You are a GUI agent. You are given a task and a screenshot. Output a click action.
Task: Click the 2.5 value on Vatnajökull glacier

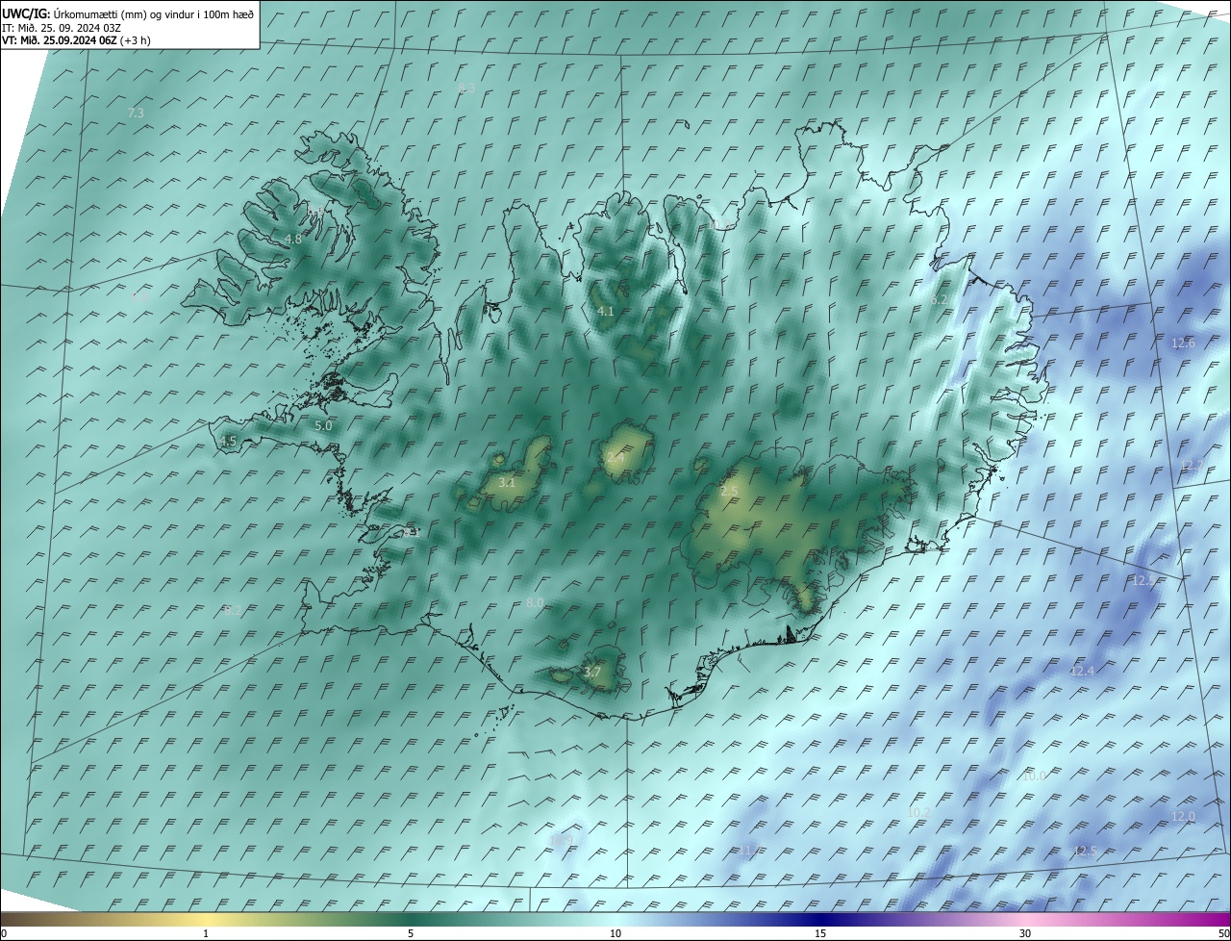pyautogui.click(x=729, y=492)
